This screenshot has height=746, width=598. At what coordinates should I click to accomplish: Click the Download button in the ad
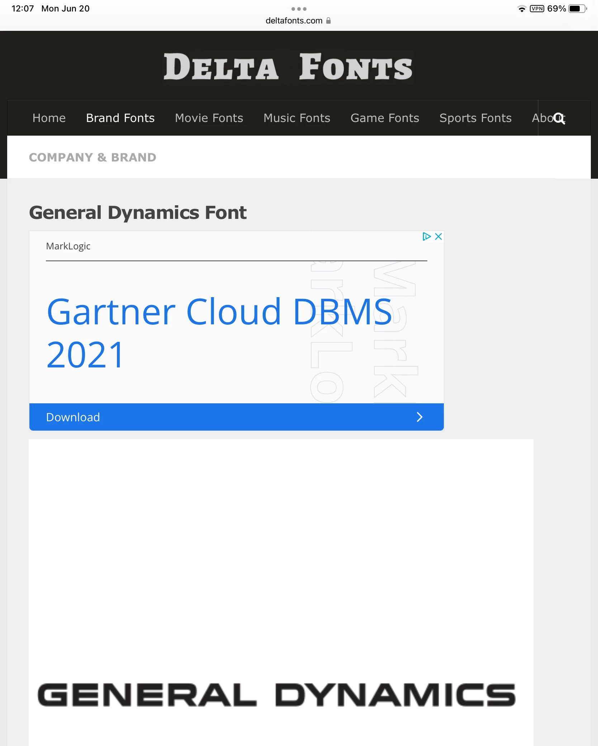237,417
